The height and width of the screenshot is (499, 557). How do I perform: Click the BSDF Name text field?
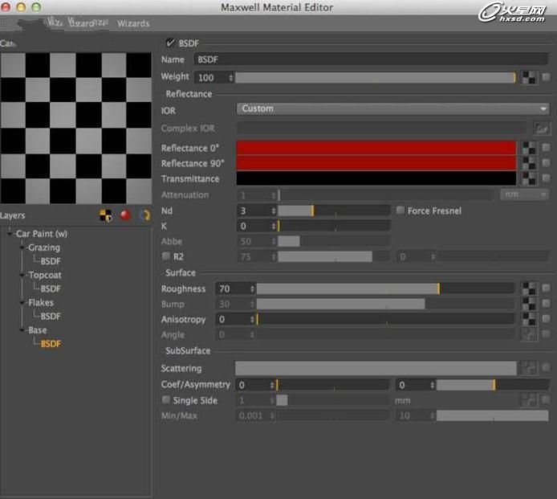pyautogui.click(x=370, y=59)
